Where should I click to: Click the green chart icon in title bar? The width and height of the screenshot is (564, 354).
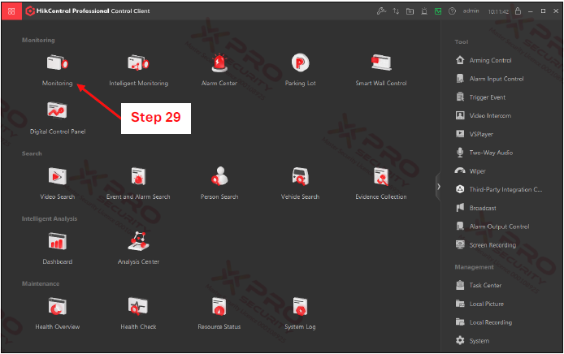[x=438, y=11]
